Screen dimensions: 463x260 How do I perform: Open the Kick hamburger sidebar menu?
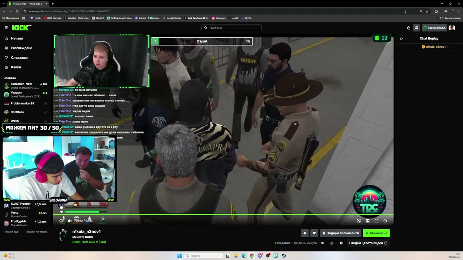[6, 28]
